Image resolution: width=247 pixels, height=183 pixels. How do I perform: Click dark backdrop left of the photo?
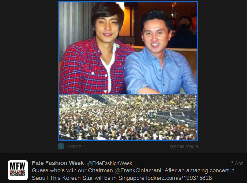(x=29, y=71)
